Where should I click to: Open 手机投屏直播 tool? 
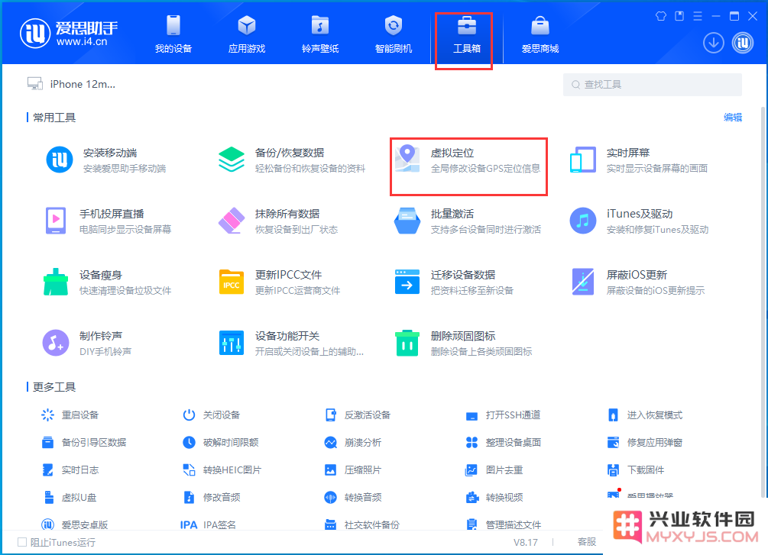point(108,221)
